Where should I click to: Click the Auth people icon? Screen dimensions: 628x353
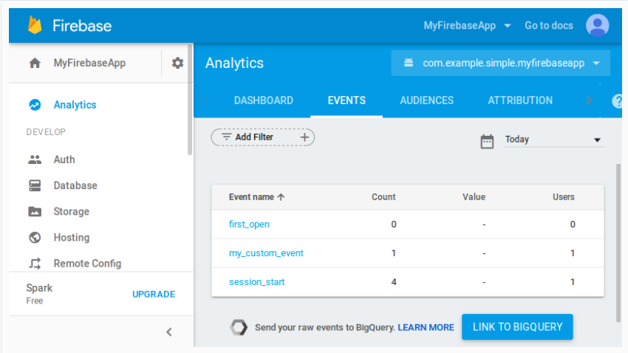click(35, 160)
